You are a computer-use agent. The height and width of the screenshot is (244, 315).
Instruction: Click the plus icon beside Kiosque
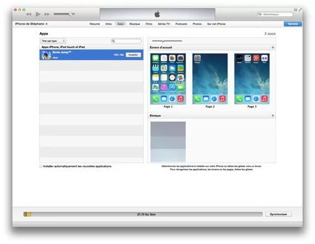point(273,115)
